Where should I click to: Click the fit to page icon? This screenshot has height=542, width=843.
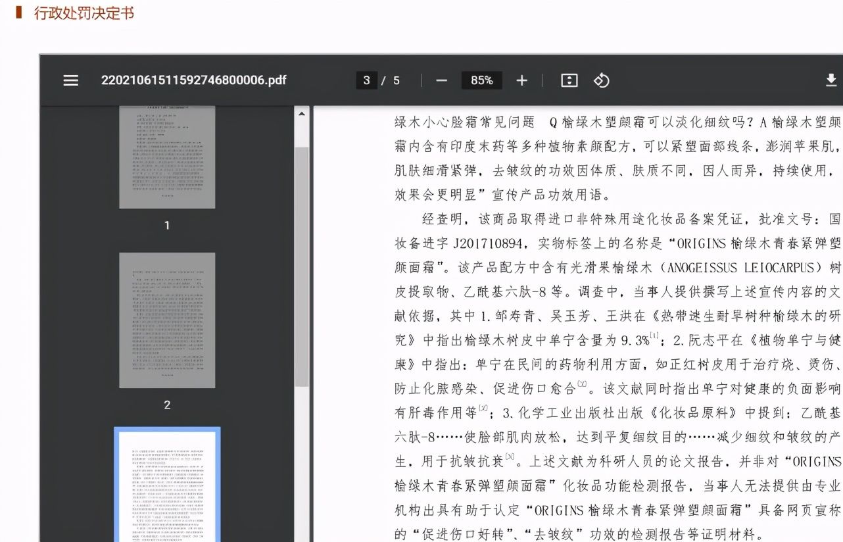pos(569,80)
